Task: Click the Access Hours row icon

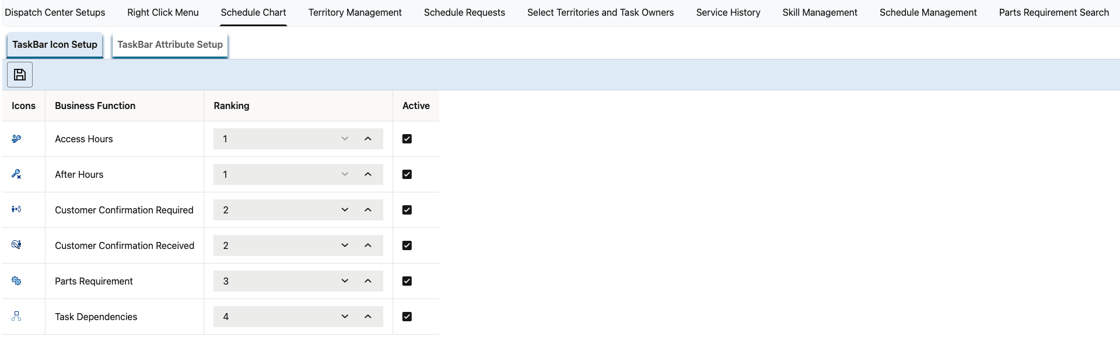Action: point(16,139)
